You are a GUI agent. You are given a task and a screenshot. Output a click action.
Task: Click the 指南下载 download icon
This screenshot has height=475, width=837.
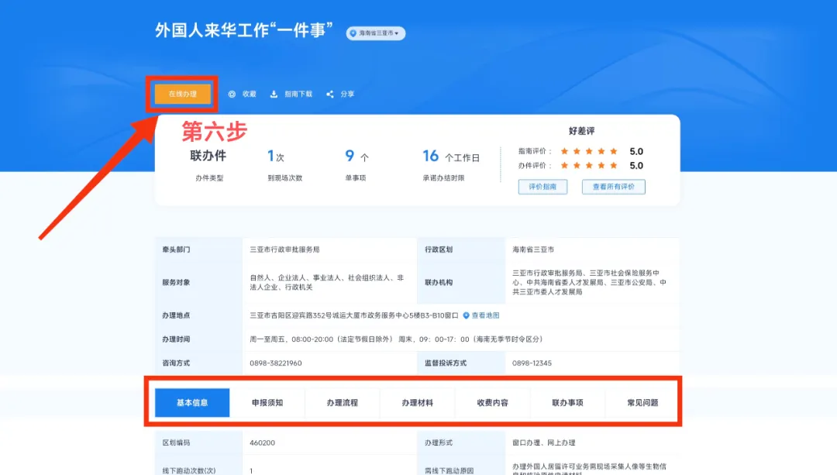274,94
